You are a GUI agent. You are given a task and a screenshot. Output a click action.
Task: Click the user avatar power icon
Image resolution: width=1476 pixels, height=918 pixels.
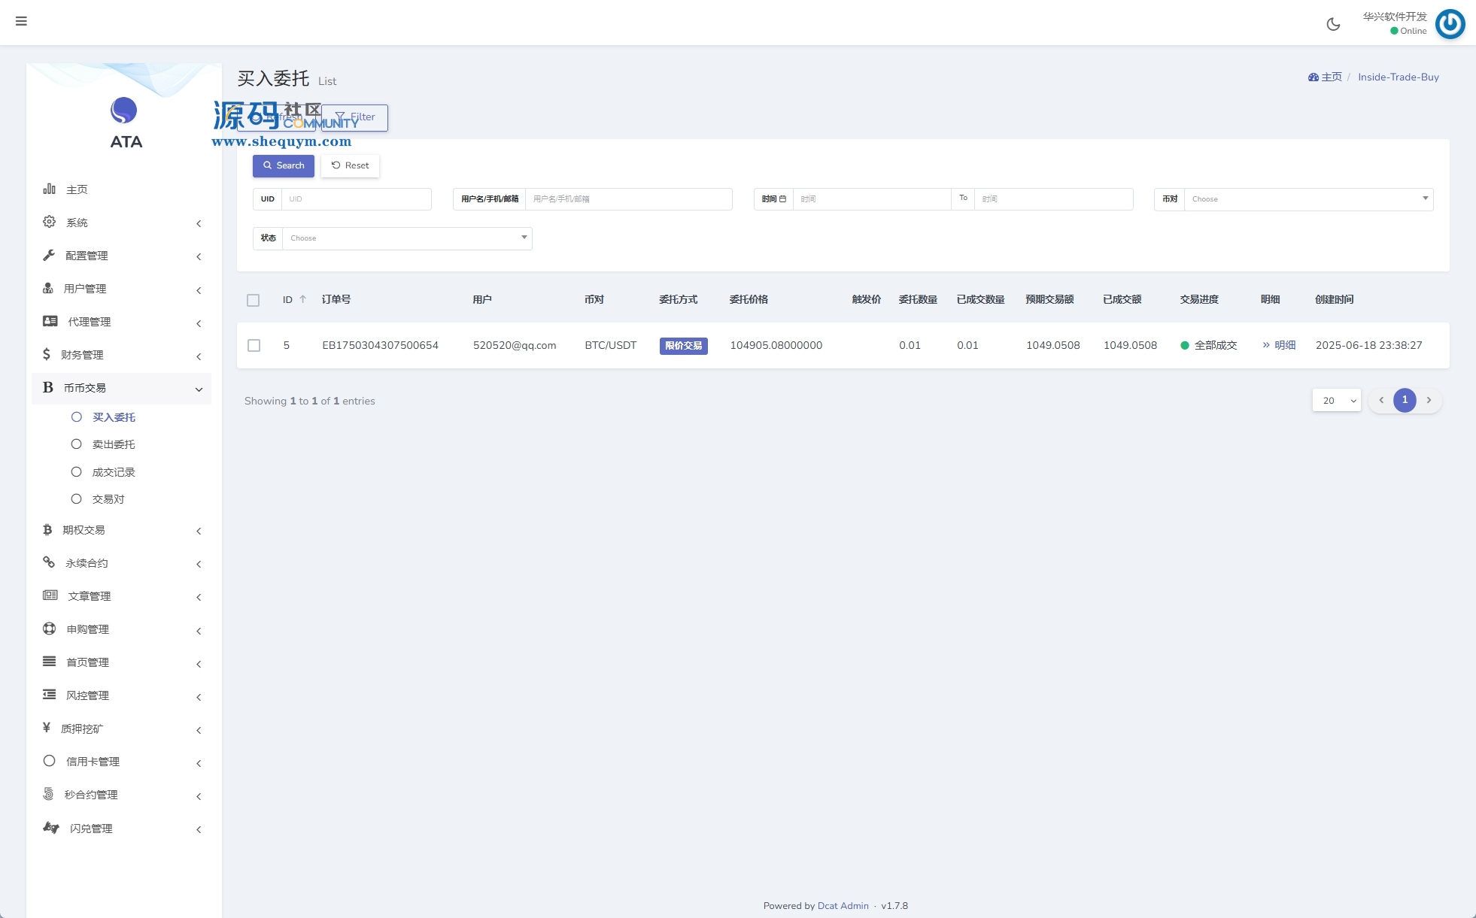point(1450,24)
